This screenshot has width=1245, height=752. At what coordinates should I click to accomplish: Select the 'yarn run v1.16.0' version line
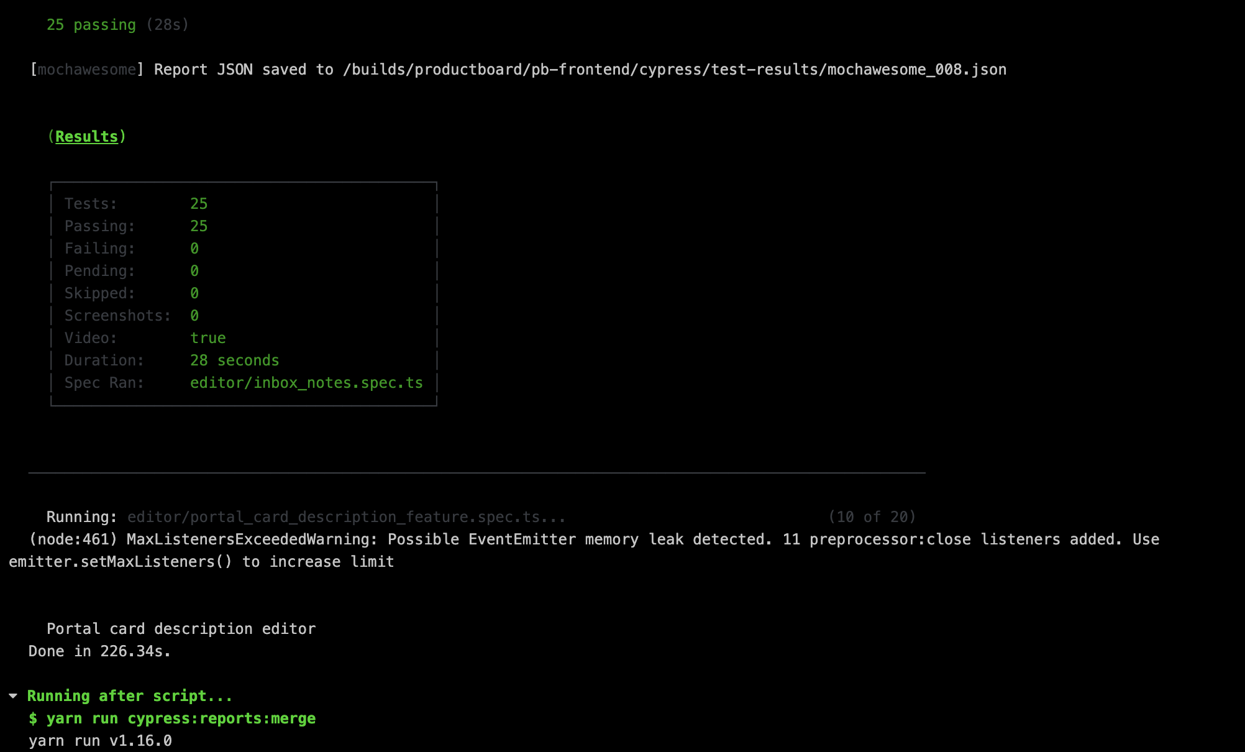(x=99, y=740)
